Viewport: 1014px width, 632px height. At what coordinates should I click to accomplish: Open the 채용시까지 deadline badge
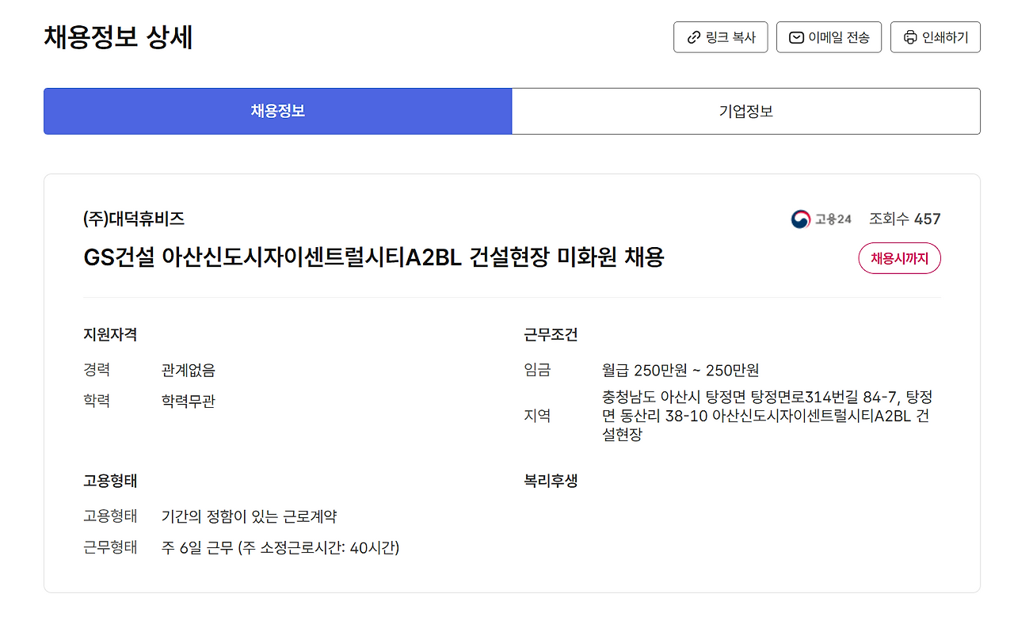tap(899, 258)
